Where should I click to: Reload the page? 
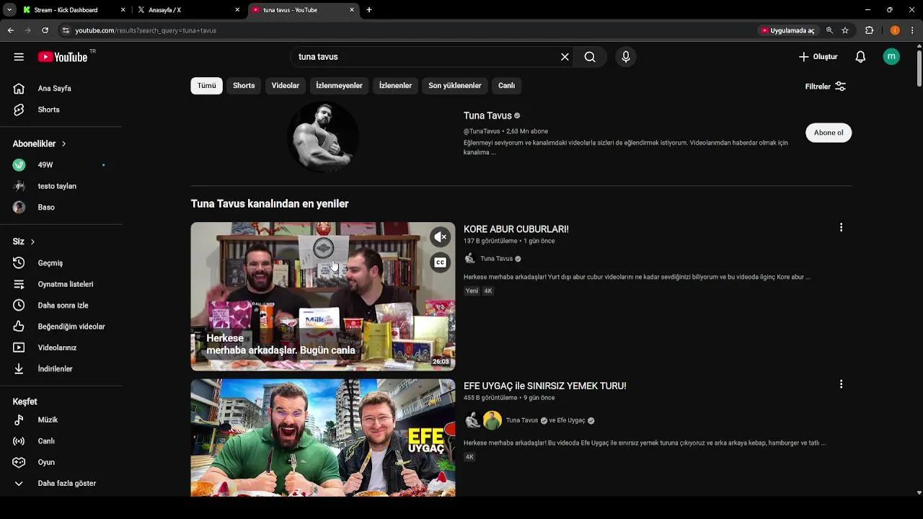coord(45,30)
